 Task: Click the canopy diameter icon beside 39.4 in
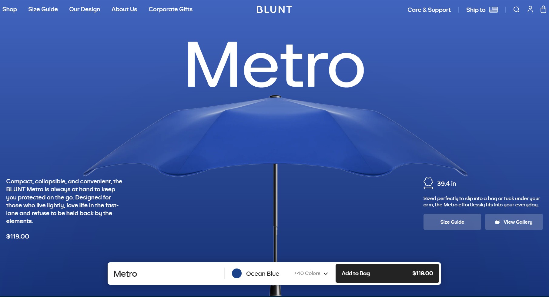(x=428, y=183)
